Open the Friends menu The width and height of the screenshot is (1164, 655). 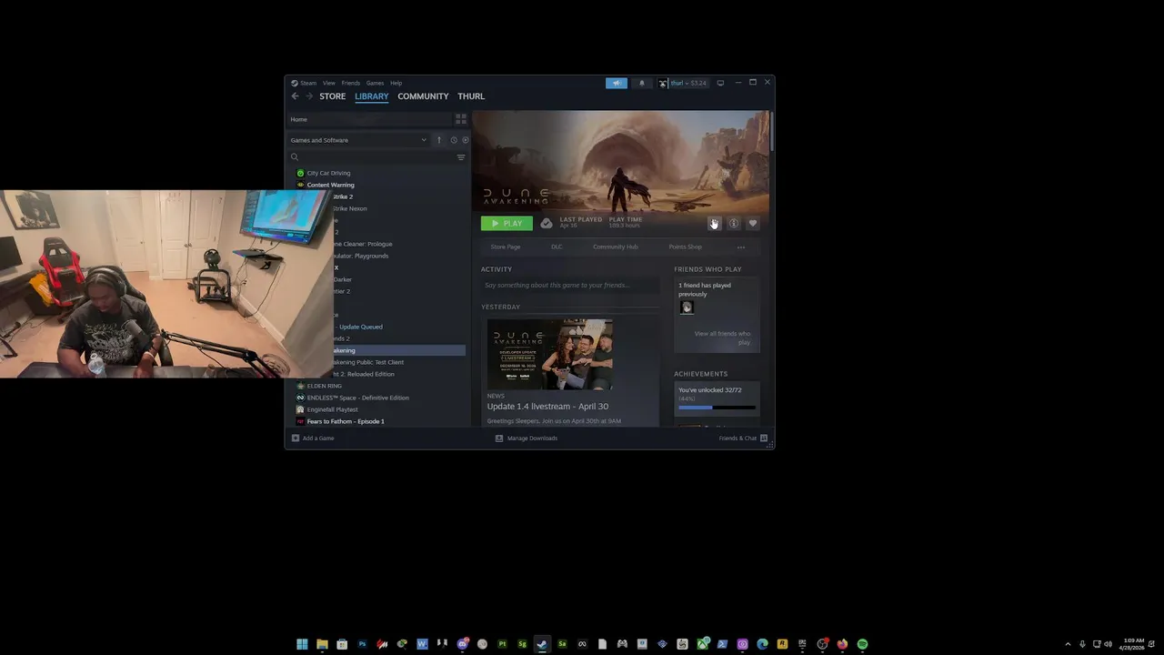click(350, 83)
